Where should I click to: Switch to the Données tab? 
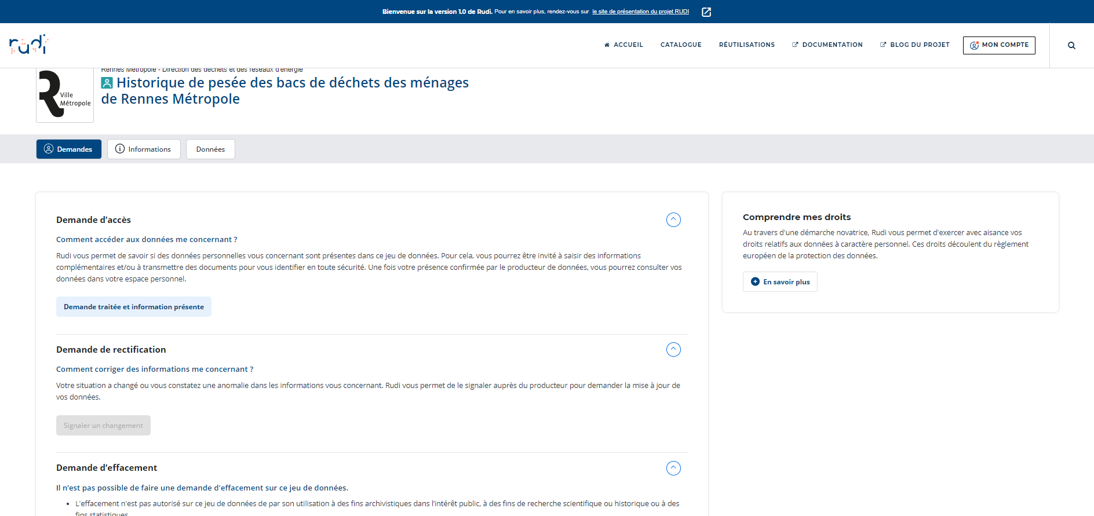210,149
